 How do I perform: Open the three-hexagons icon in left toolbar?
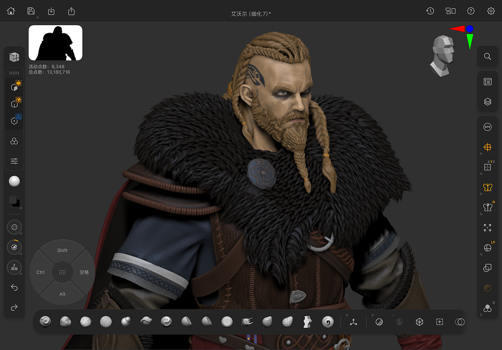point(14,141)
